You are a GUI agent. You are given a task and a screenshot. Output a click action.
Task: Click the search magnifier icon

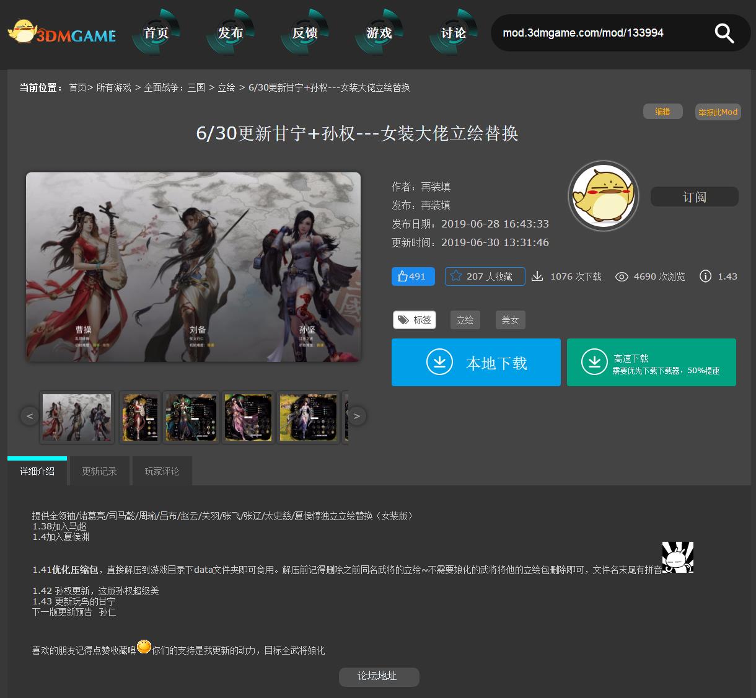point(724,33)
